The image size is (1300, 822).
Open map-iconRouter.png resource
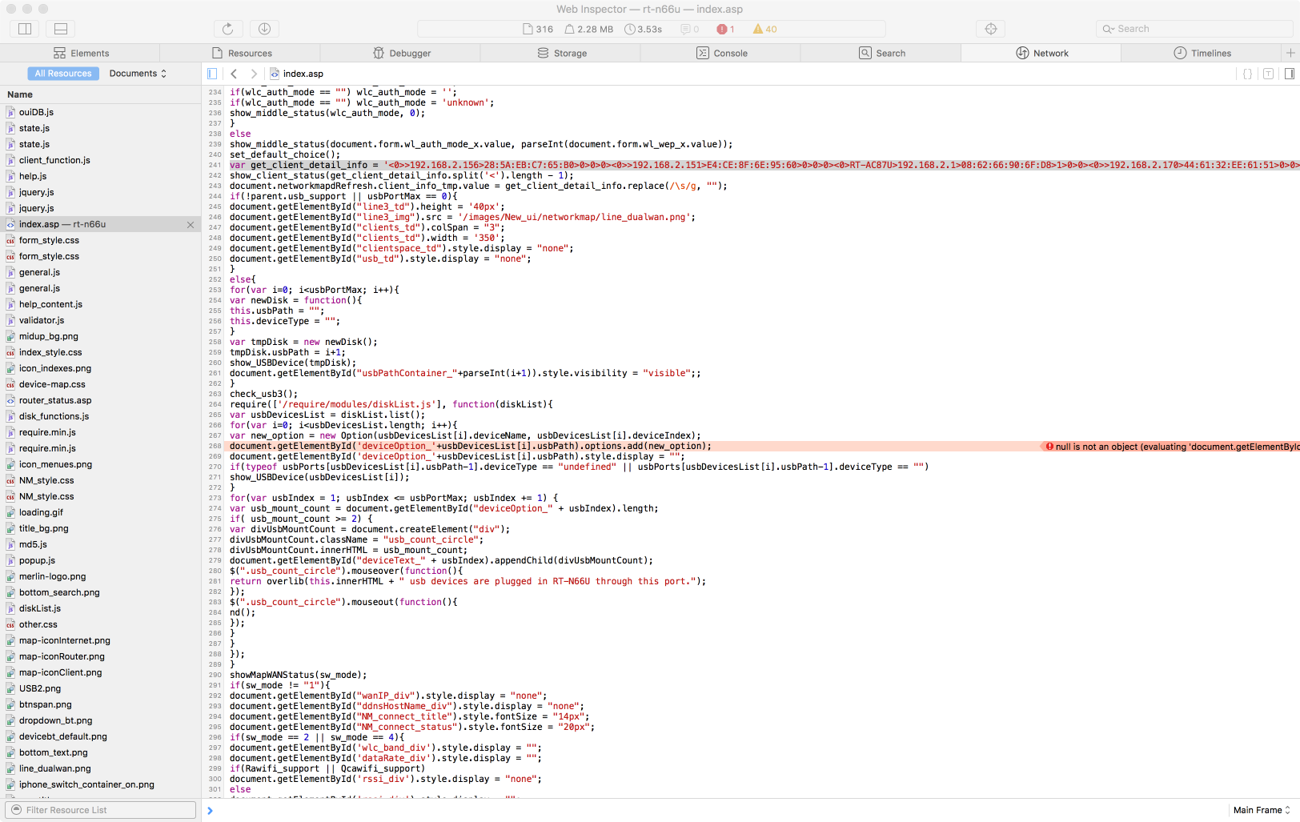[x=100, y=656]
